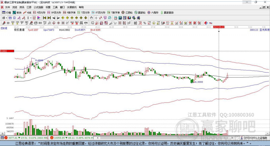Open the 江恩 menu

(29, 7)
